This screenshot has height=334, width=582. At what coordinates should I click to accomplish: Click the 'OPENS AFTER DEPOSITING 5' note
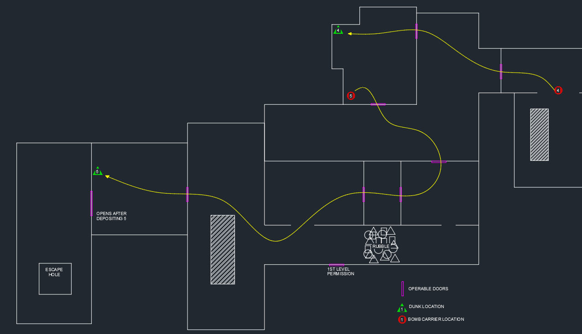pos(111,216)
